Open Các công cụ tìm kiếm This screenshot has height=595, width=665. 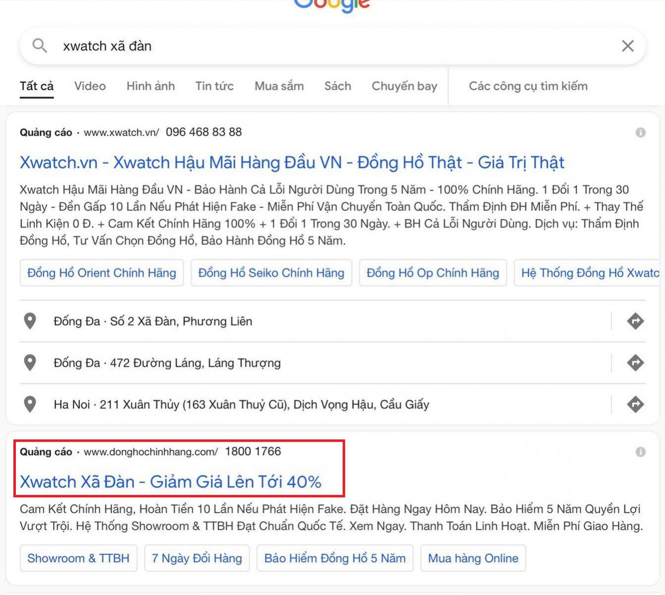(x=528, y=86)
